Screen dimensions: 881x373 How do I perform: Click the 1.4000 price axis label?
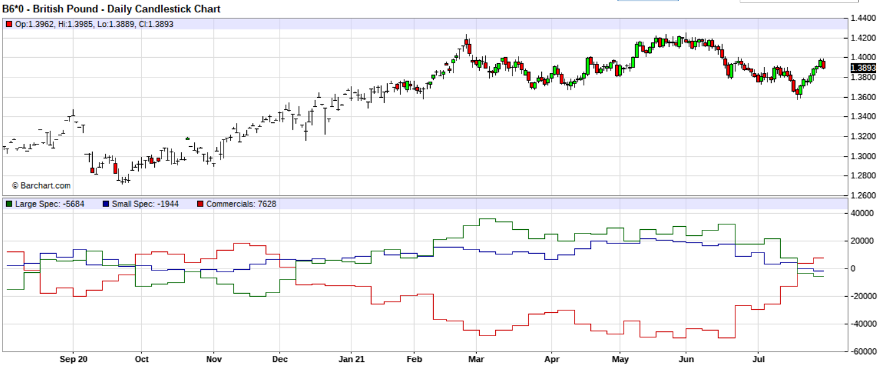863,58
